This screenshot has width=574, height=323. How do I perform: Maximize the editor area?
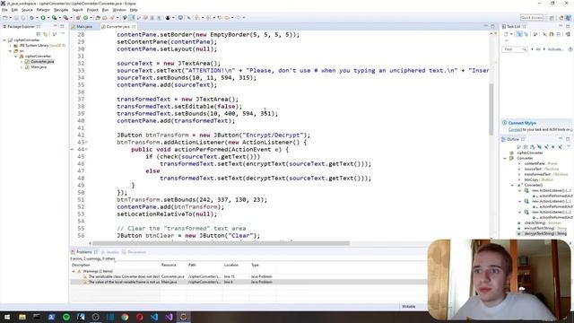(492, 26)
